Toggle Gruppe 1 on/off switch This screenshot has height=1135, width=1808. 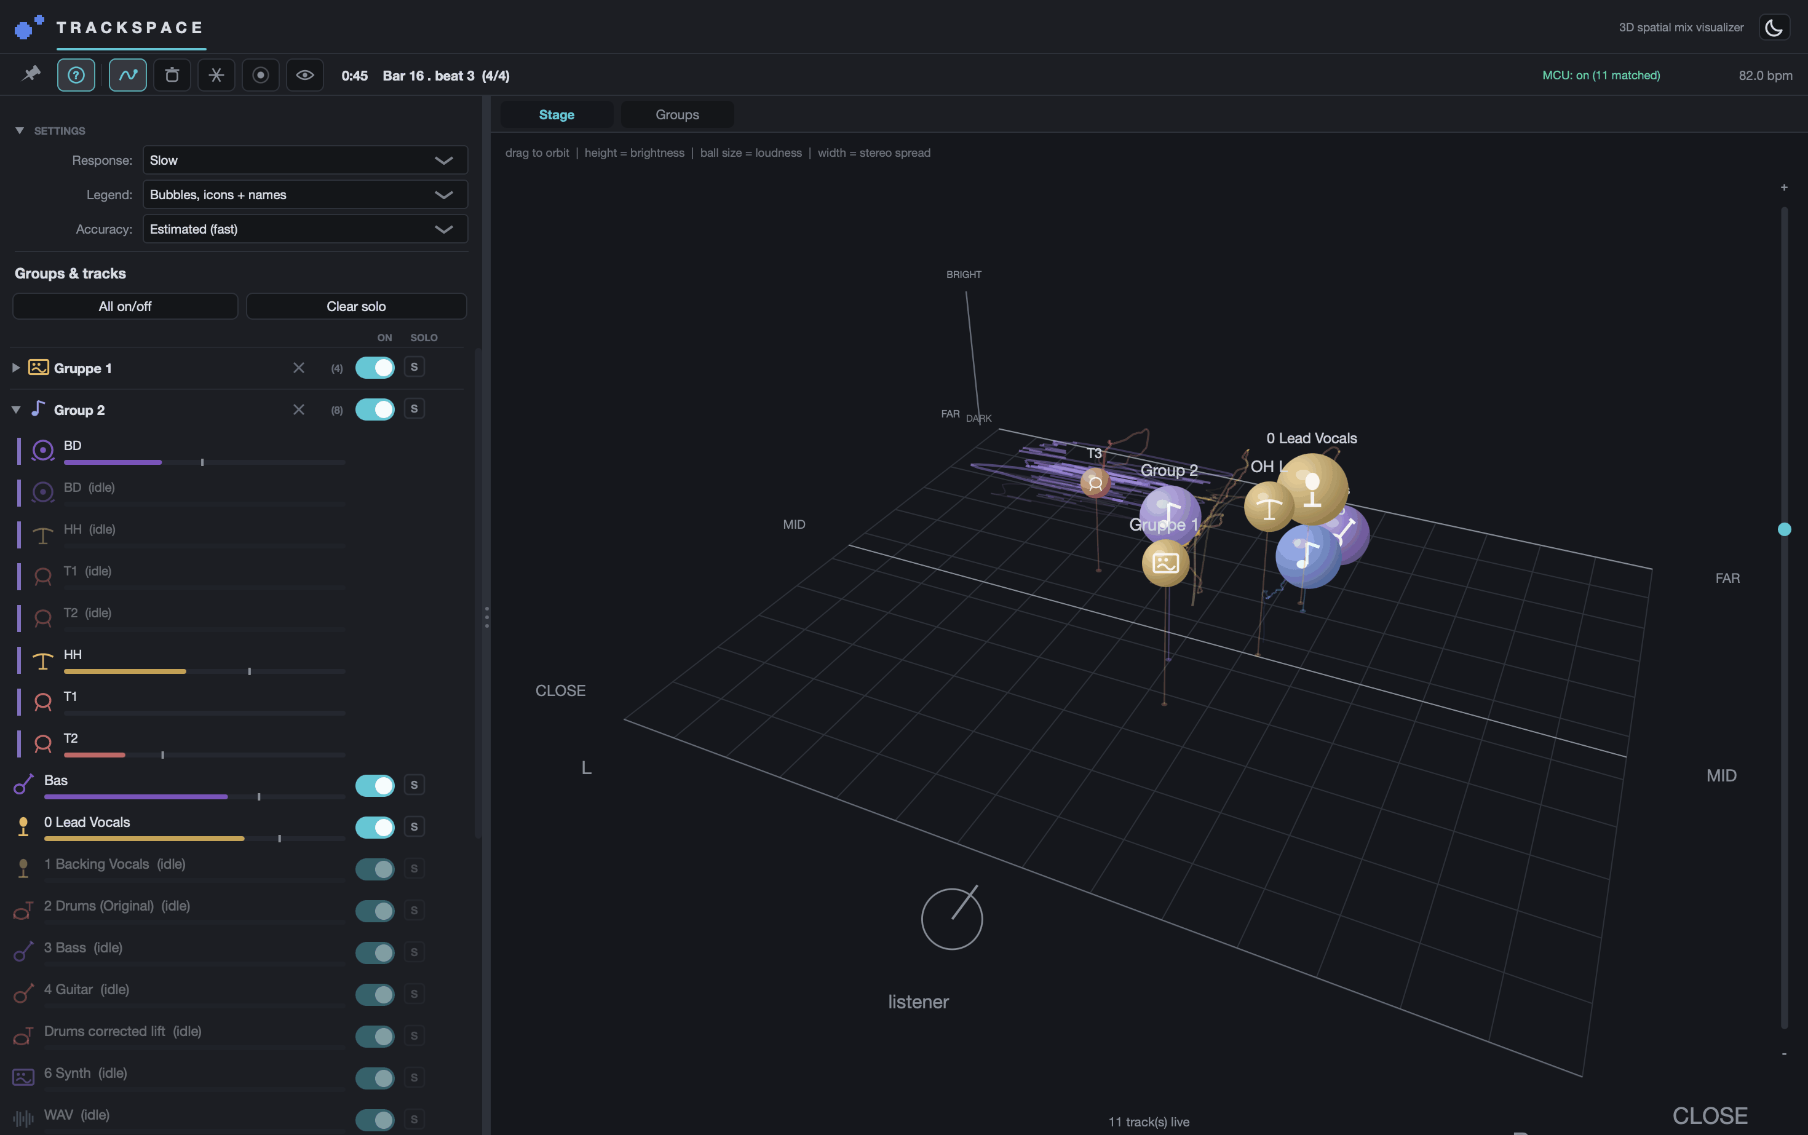pos(375,367)
